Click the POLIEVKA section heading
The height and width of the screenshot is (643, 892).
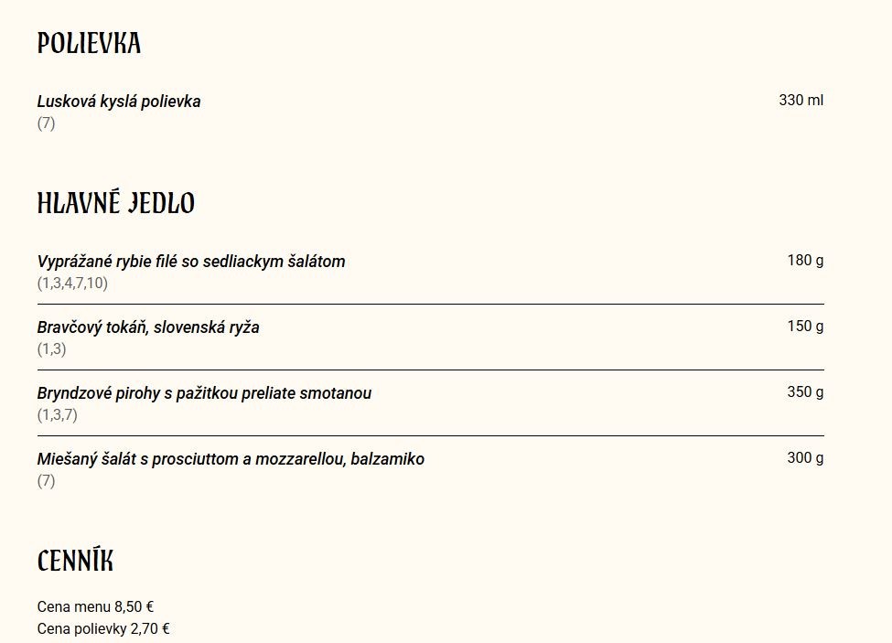(89, 43)
